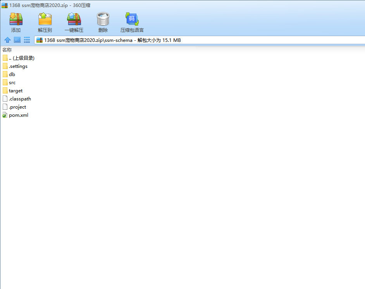Click the 添加 label under toolbar

click(x=16, y=30)
